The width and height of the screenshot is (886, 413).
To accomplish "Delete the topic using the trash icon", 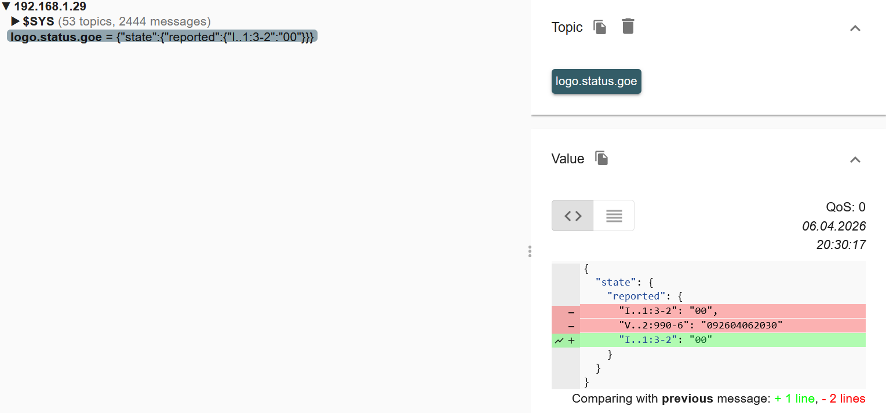I will (x=628, y=27).
